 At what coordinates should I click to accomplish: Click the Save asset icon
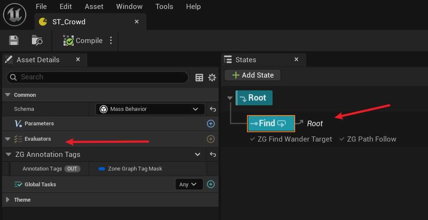pyautogui.click(x=14, y=41)
